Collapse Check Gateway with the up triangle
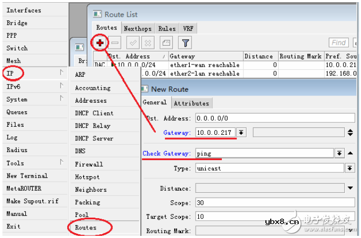 click(351, 154)
